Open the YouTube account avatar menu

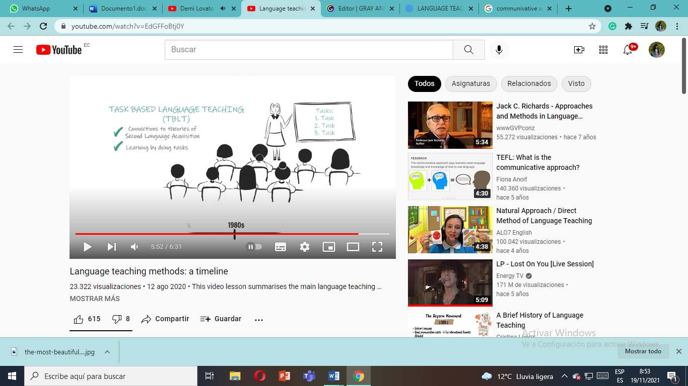click(x=657, y=50)
